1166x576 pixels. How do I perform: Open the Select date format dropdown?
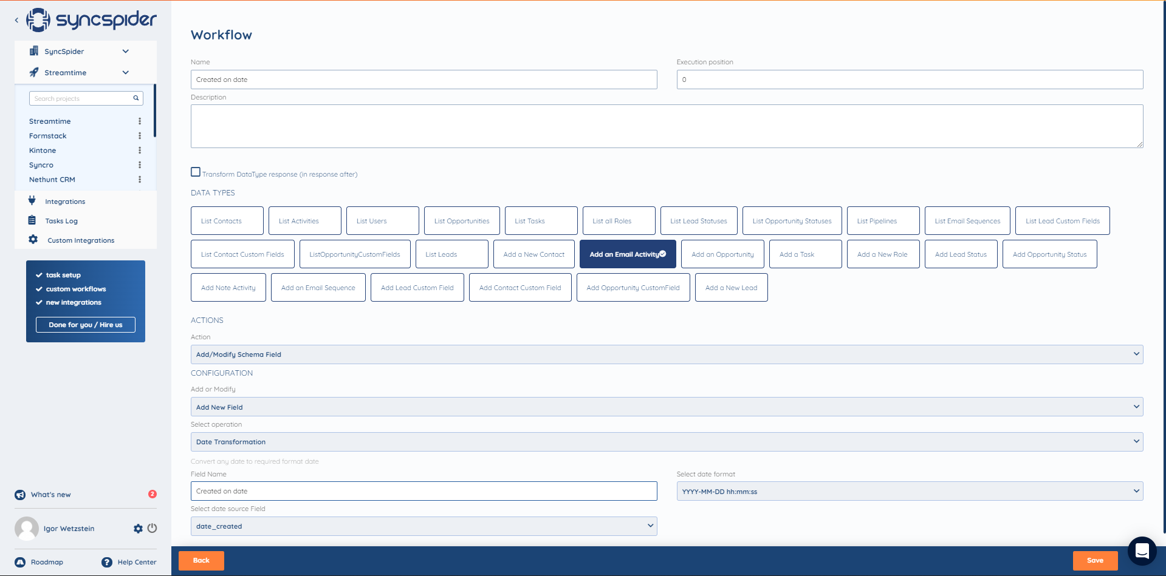tap(910, 491)
